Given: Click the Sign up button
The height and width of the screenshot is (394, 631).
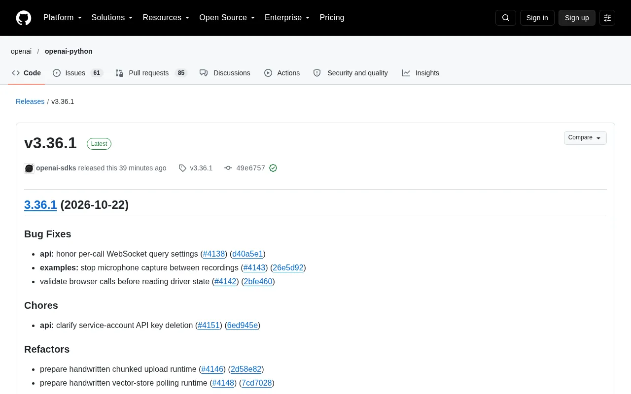Looking at the screenshot, I should [577, 18].
